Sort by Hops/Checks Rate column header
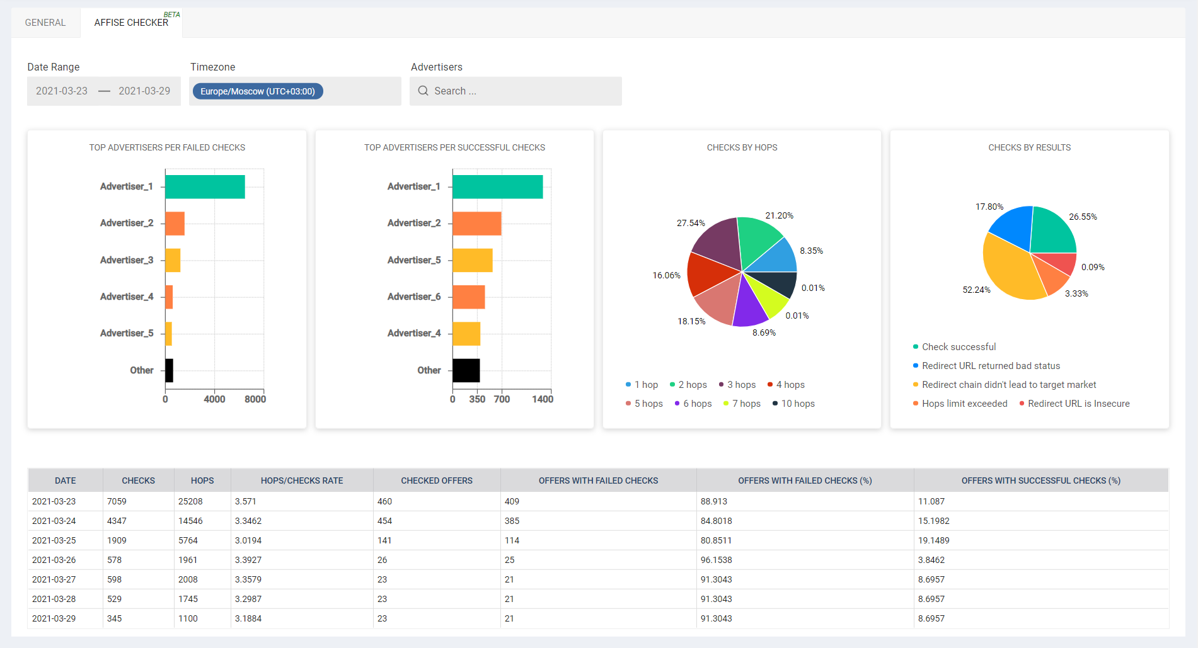This screenshot has width=1198, height=648. 302,480
